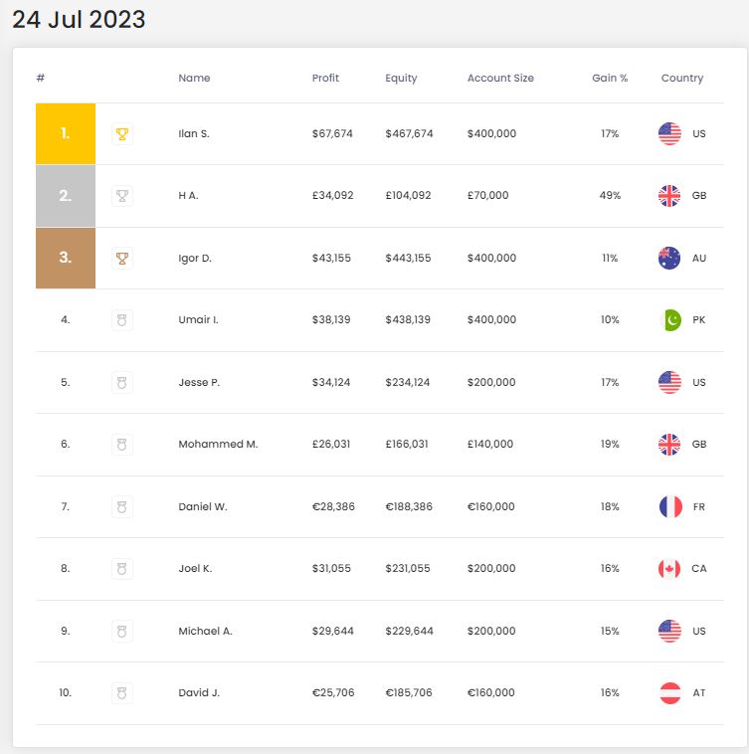Click the gold trophy icon for Ilan S.
This screenshot has width=749, height=754.
[x=122, y=133]
